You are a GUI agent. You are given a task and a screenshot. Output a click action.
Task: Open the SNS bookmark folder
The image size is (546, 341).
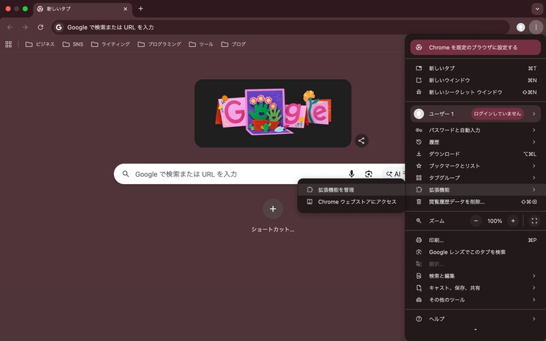coord(73,44)
